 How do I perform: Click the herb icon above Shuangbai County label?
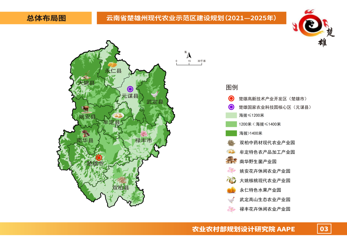tap(121, 180)
